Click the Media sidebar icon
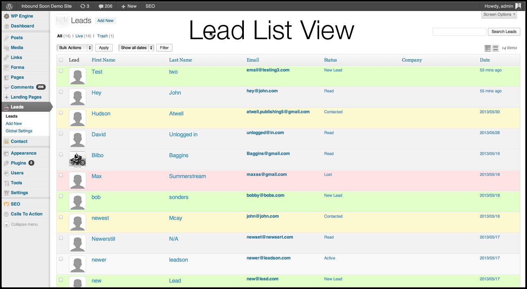Viewport: 527px width, 289px height. (x=7, y=48)
